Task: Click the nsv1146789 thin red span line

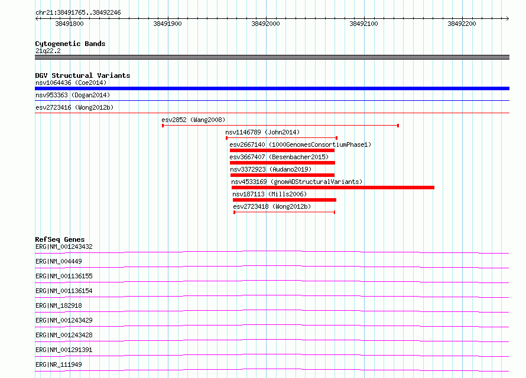Action: (282, 138)
